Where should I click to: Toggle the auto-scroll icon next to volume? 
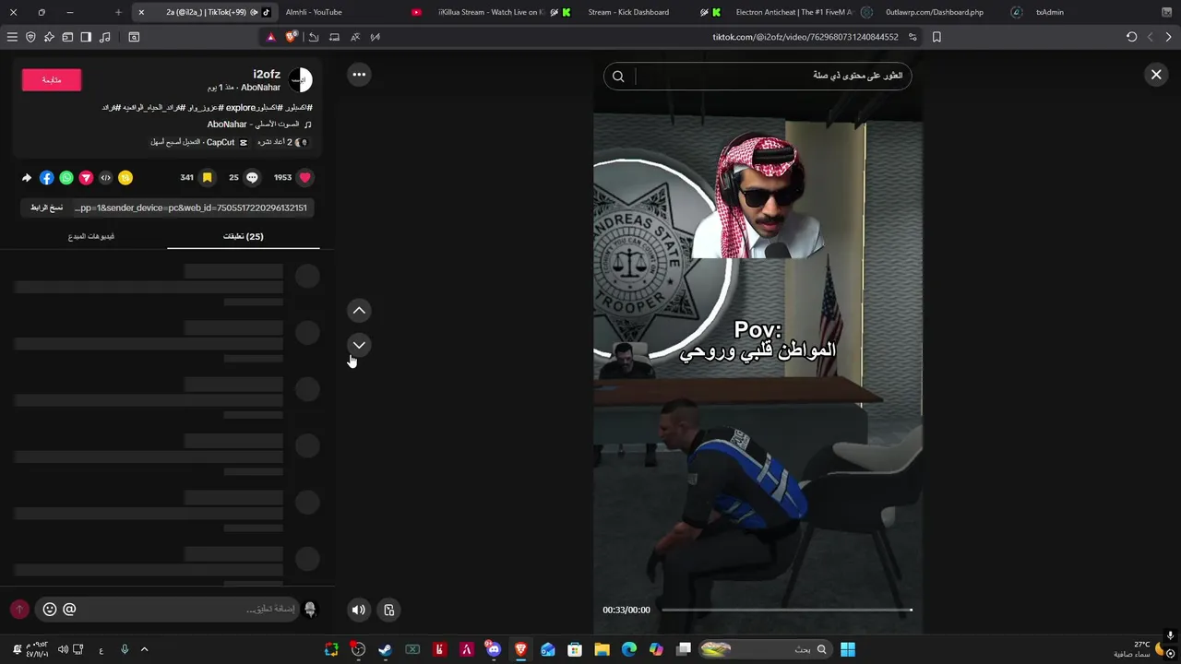tap(389, 610)
